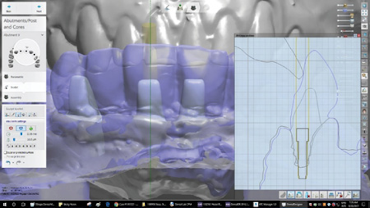Click the magnifier zoom icon in right toolbar

click(364, 75)
